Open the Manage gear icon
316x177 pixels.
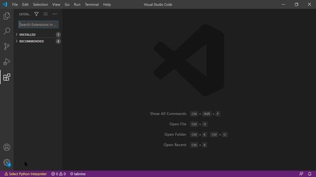coord(6,163)
